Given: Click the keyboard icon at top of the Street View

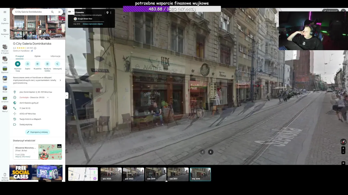Looking at the screenshot, I should pos(70,12).
